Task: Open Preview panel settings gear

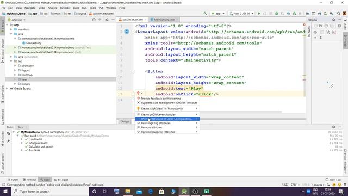Action: 333,20
